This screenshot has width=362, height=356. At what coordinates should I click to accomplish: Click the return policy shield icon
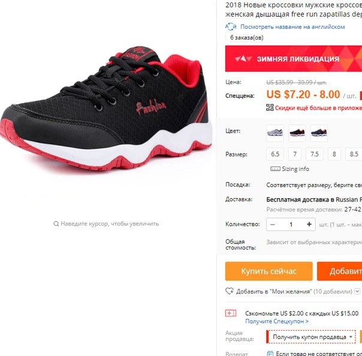pyautogui.click(x=270, y=353)
